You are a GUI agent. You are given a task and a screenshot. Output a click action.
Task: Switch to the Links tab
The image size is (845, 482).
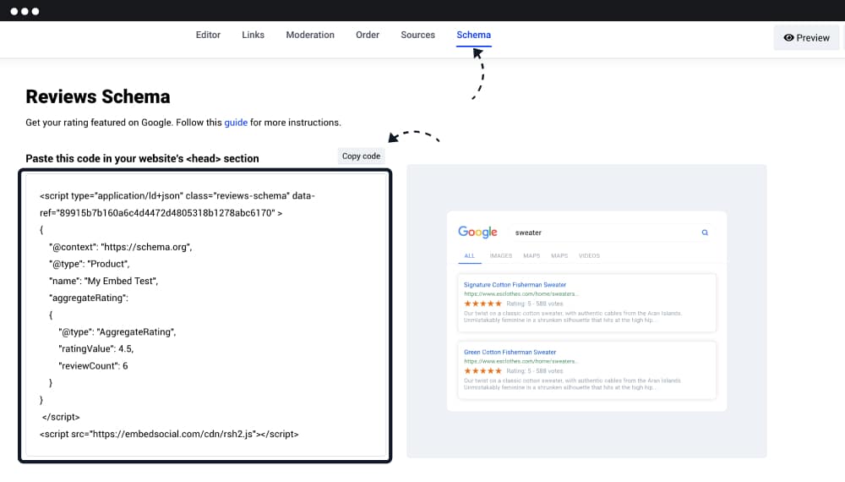253,36
